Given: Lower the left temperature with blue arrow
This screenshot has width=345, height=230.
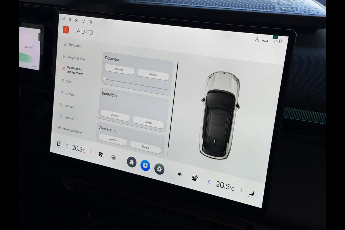Looking at the screenshot, I should tap(67, 146).
